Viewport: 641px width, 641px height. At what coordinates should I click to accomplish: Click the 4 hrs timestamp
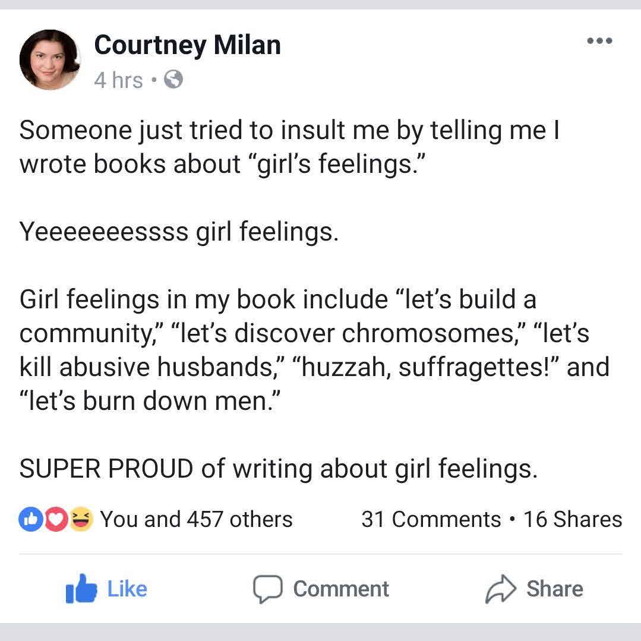[118, 80]
